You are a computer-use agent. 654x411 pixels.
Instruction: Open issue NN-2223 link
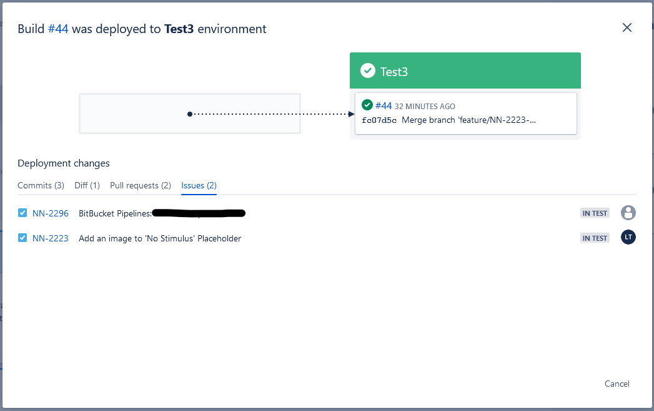51,238
